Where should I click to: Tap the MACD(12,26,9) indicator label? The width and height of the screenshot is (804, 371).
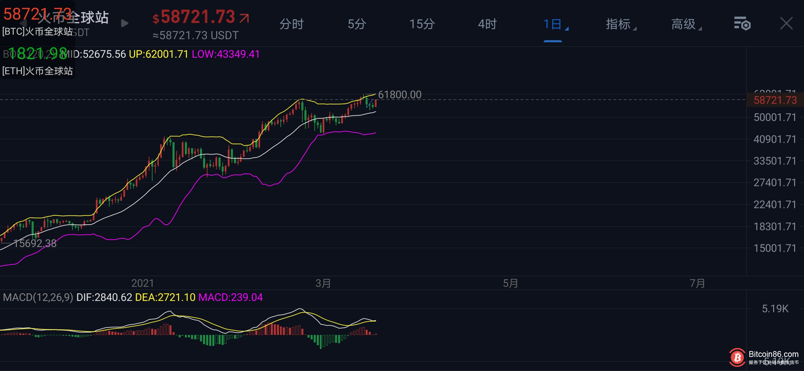[x=38, y=297]
